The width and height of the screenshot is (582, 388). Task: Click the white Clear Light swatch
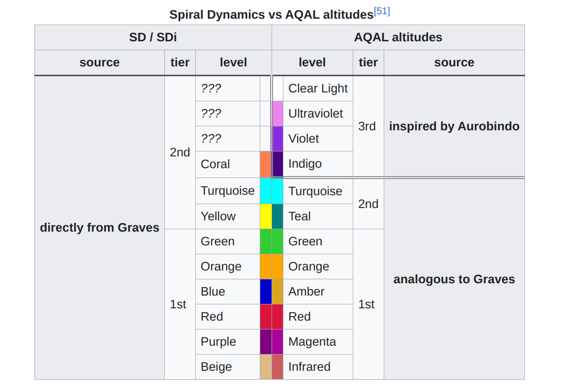coord(277,89)
